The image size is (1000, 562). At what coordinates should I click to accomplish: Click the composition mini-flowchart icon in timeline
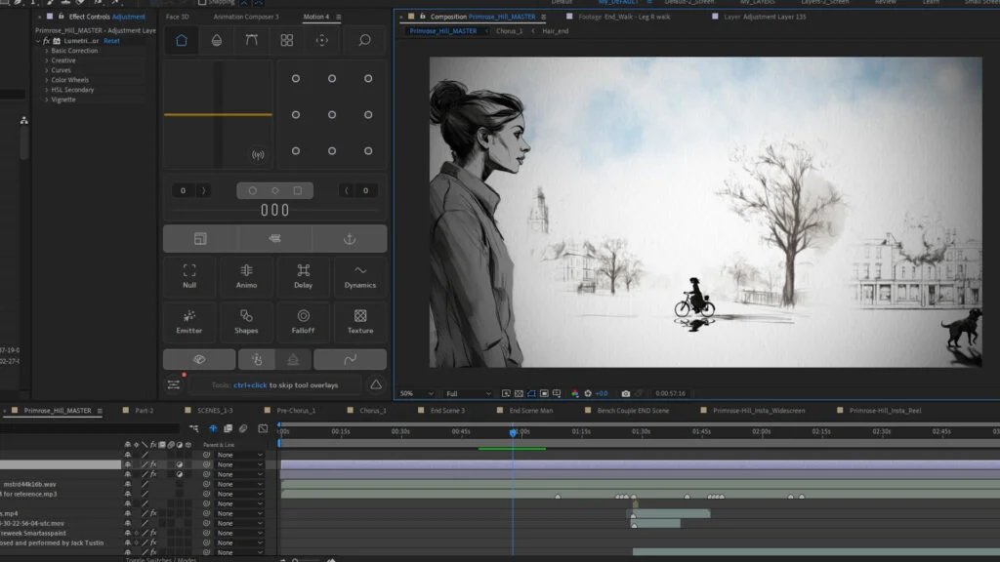coord(194,429)
